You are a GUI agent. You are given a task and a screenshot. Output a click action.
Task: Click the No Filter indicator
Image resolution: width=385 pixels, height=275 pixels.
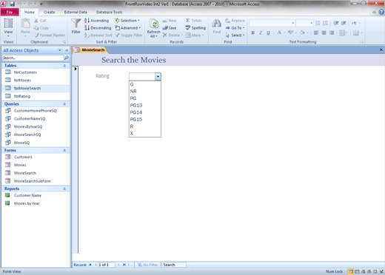pyautogui.click(x=148, y=265)
